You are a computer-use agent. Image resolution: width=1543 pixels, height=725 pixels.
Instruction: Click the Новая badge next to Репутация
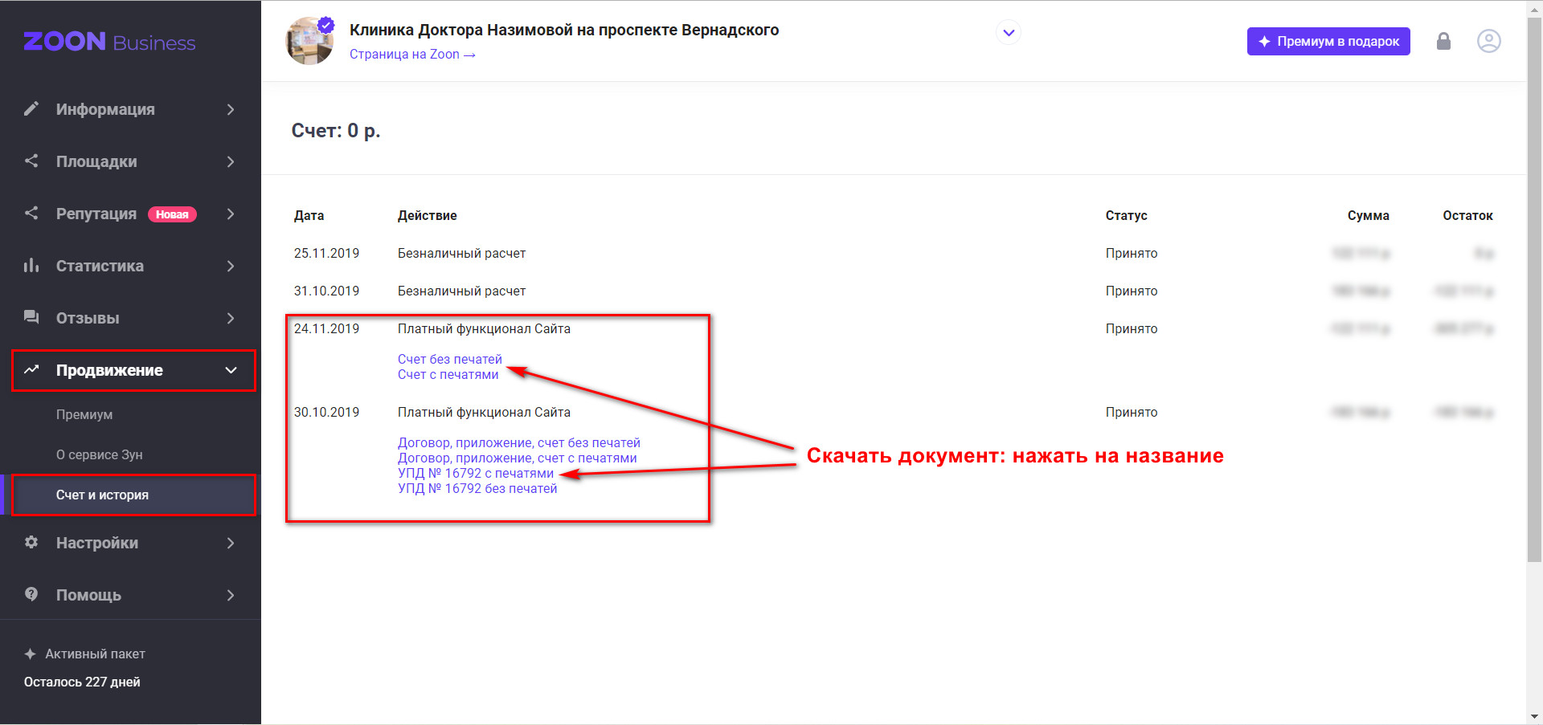pos(172,214)
